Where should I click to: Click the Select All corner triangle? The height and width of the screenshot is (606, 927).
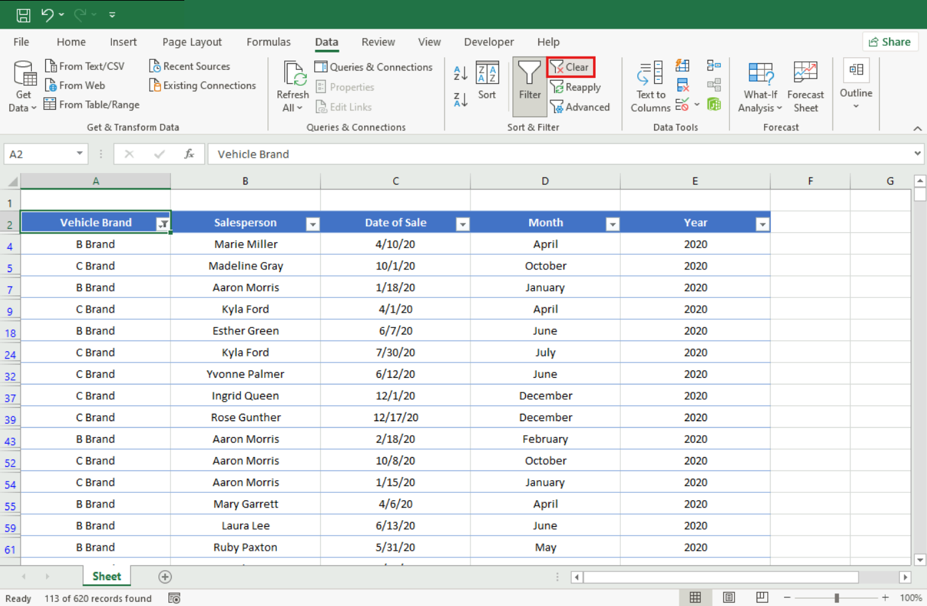(11, 181)
